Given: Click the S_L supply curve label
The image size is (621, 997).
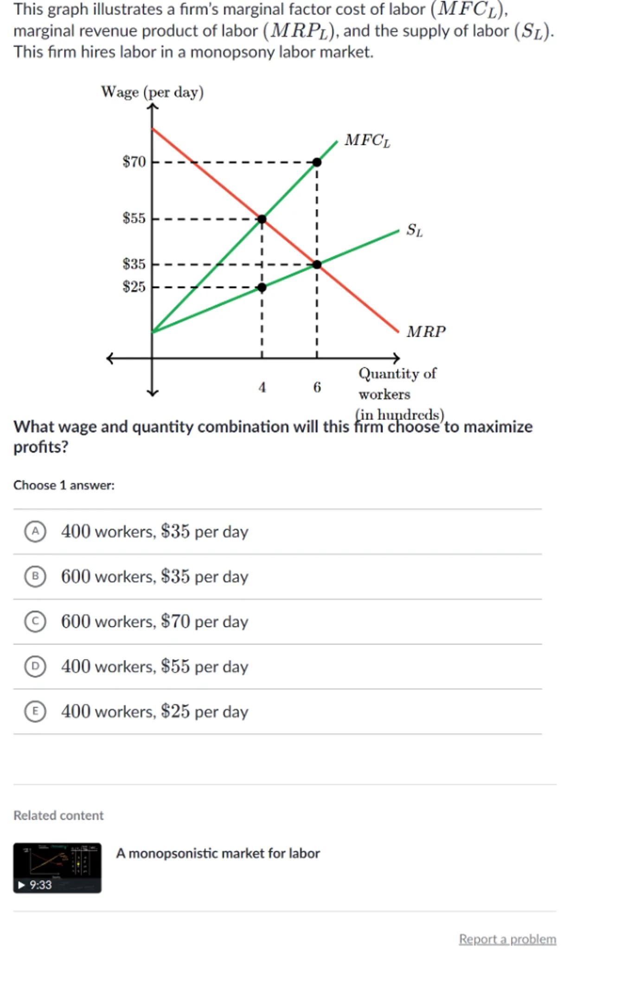Looking at the screenshot, I should click(x=414, y=230).
